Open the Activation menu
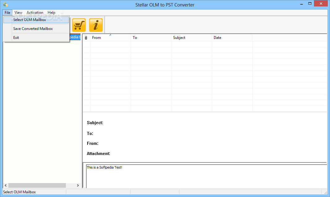Image resolution: width=330 pixels, height=197 pixels. click(x=35, y=13)
